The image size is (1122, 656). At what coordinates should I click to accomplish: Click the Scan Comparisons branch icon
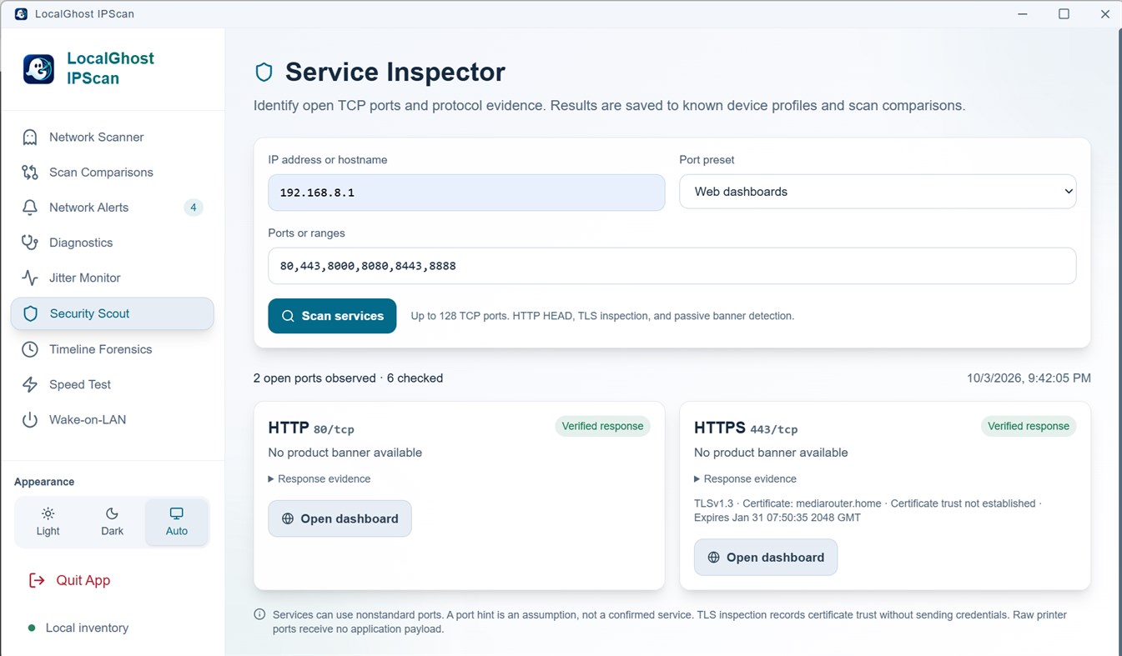pyautogui.click(x=30, y=173)
